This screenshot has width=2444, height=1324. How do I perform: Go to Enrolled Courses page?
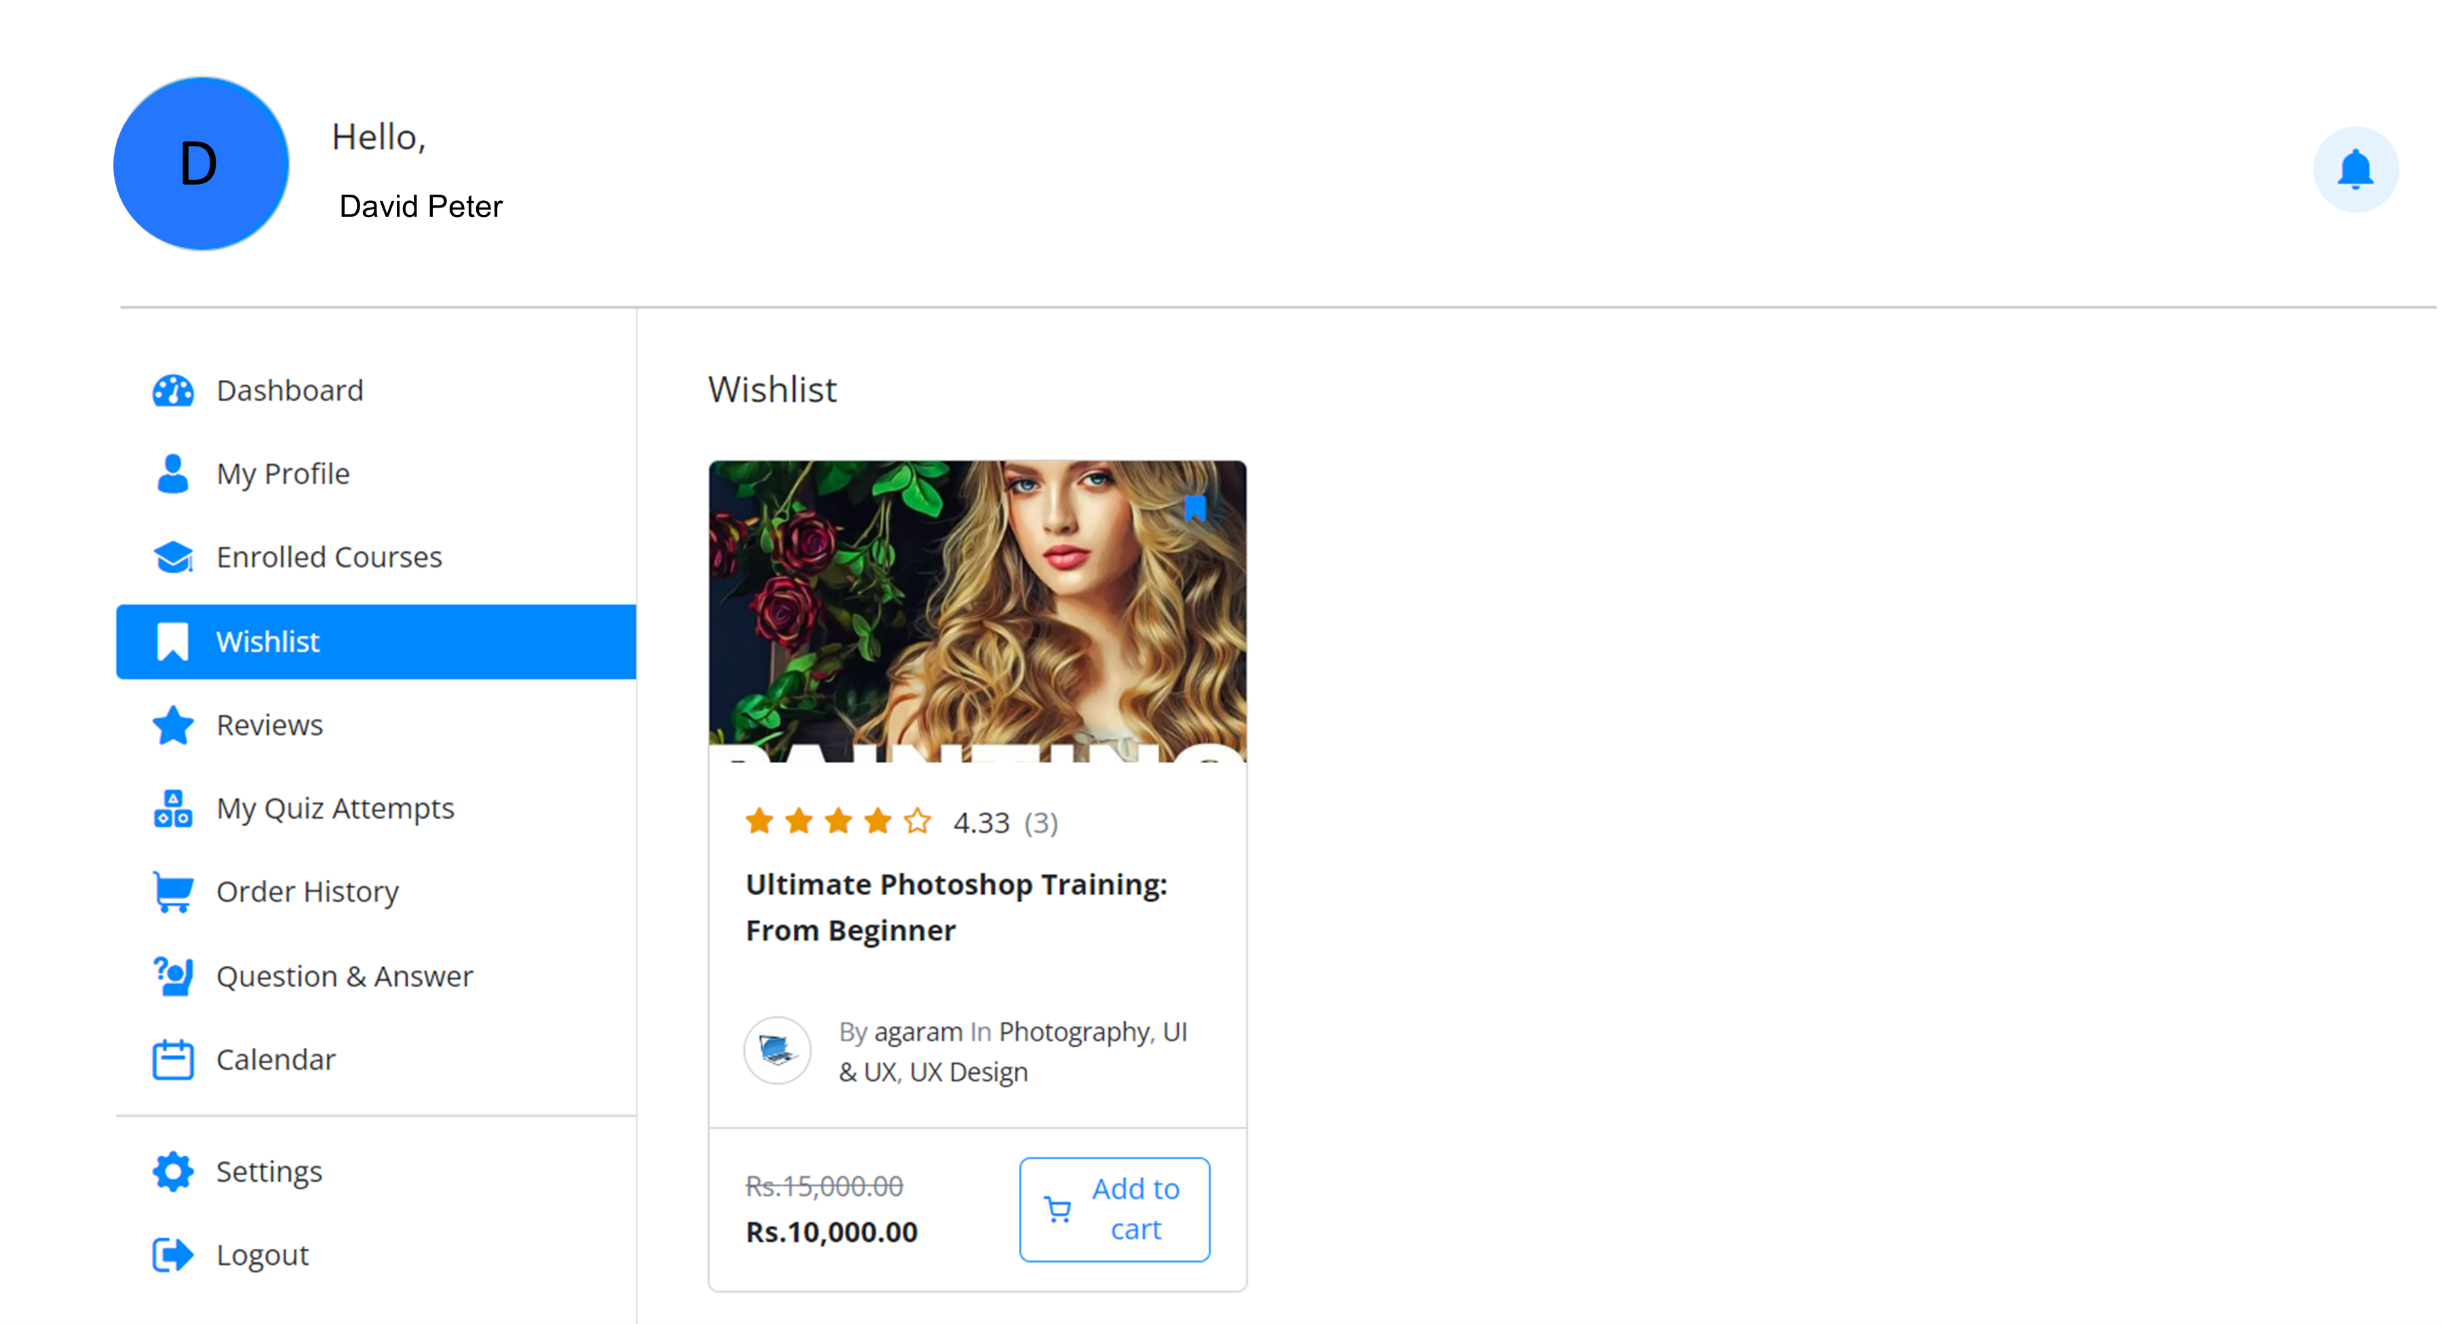pos(328,558)
